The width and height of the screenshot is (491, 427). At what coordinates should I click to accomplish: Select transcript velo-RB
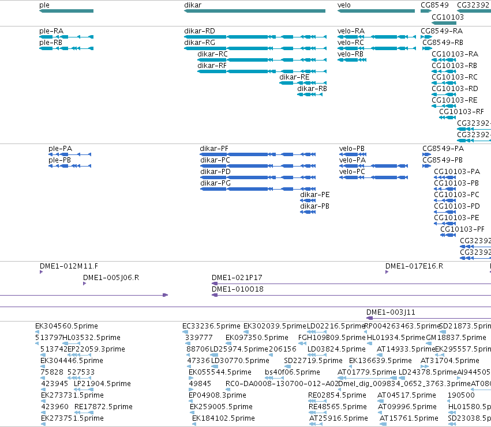[x=351, y=60]
